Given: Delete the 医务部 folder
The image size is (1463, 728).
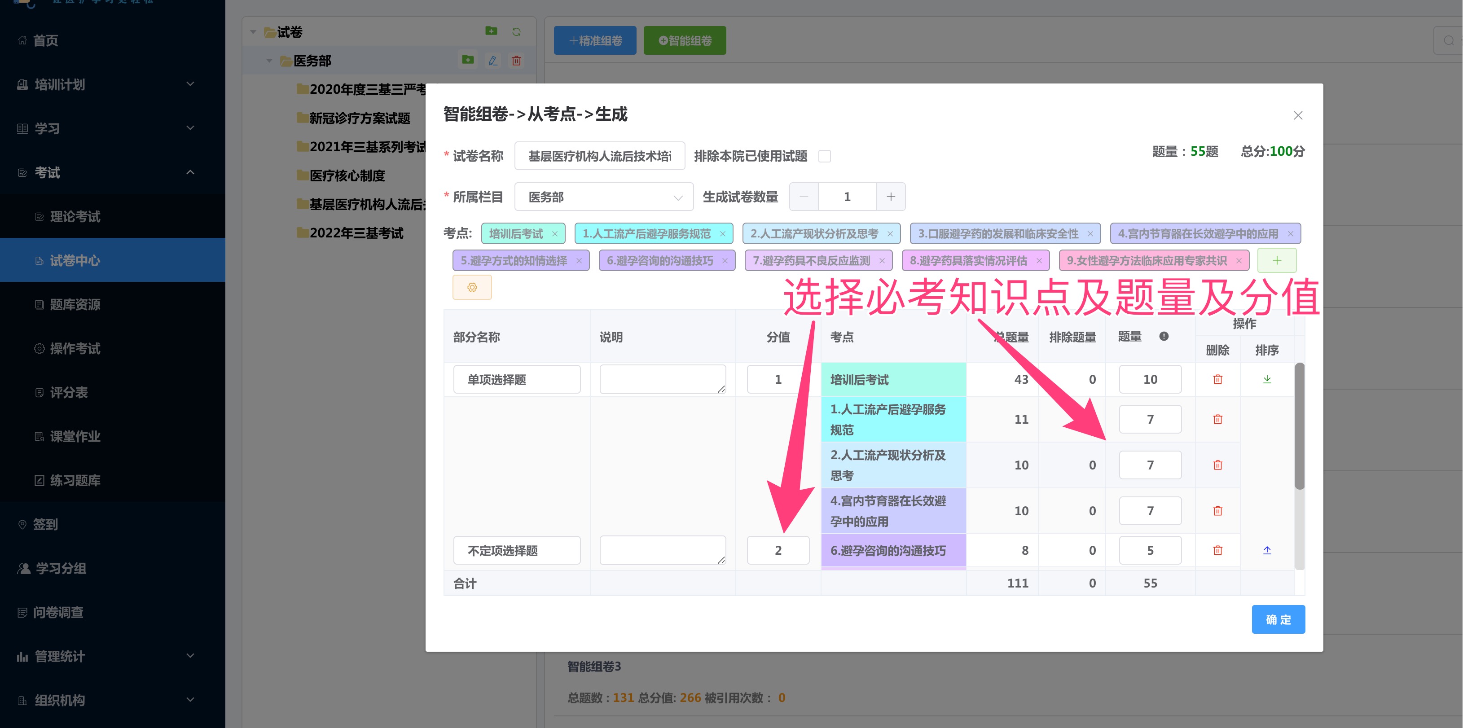Looking at the screenshot, I should coord(516,60).
